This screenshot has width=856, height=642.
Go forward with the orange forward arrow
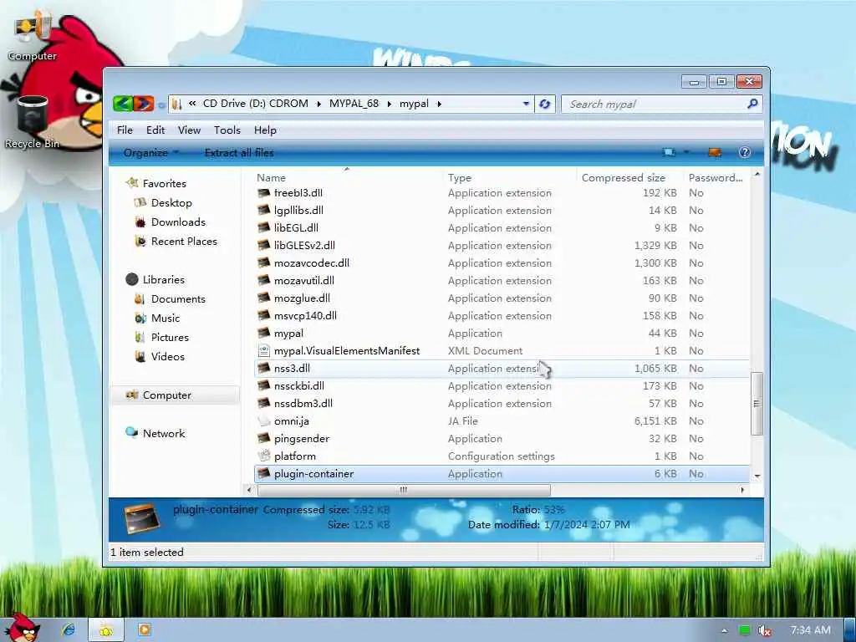pos(144,103)
